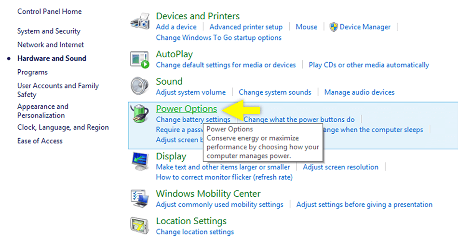Image resolution: width=458 pixels, height=244 pixels.
Task: Select Ease of Access category
Action: coord(40,141)
